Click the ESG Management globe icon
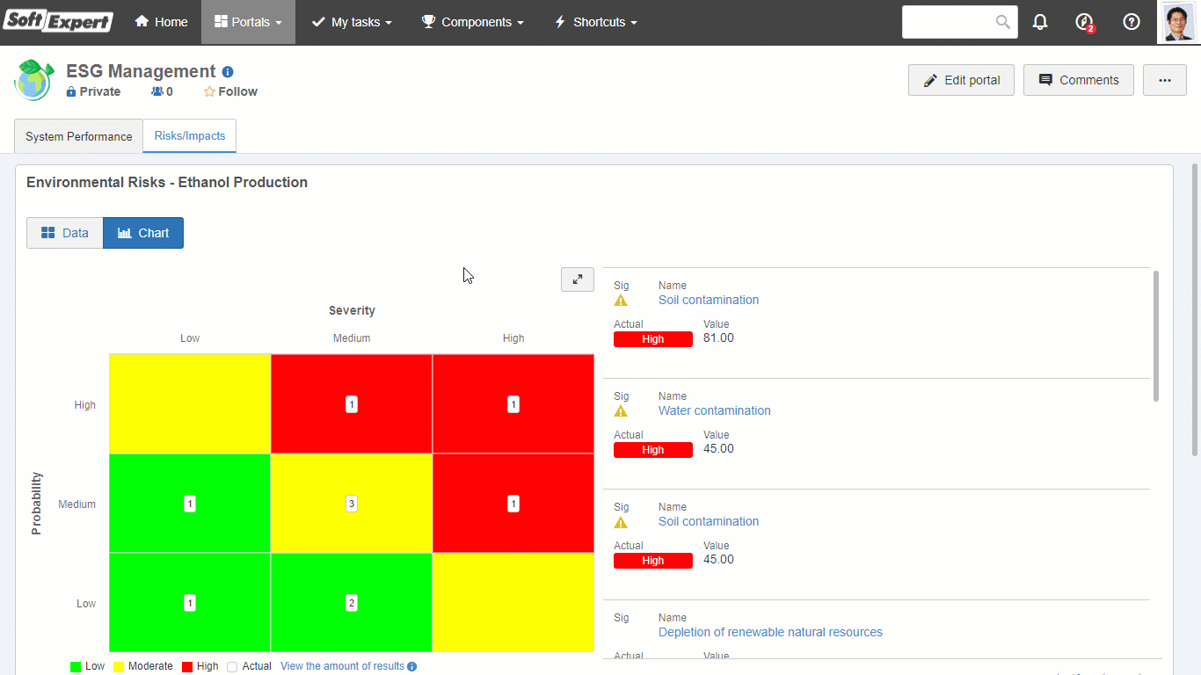Viewport: 1201px width, 675px height. click(x=34, y=80)
